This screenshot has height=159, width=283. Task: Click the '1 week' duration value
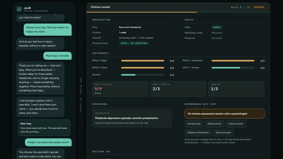[x=123, y=33]
